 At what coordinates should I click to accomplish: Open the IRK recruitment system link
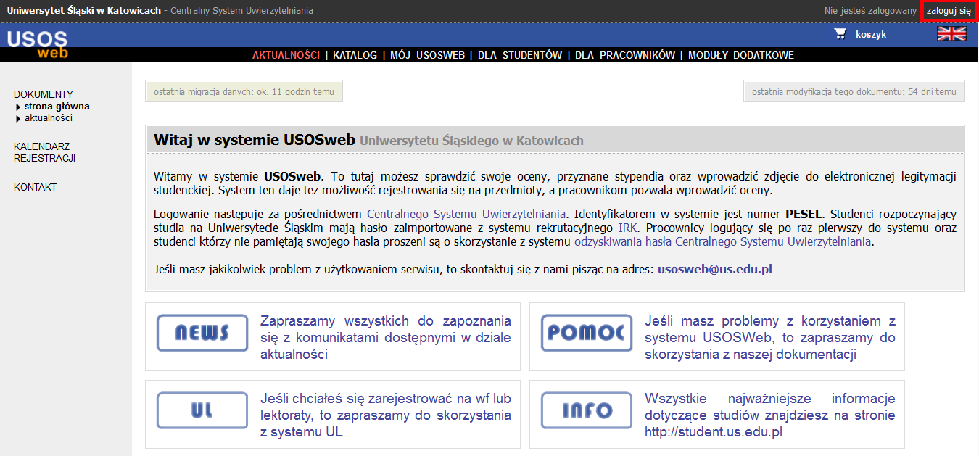[x=627, y=228]
